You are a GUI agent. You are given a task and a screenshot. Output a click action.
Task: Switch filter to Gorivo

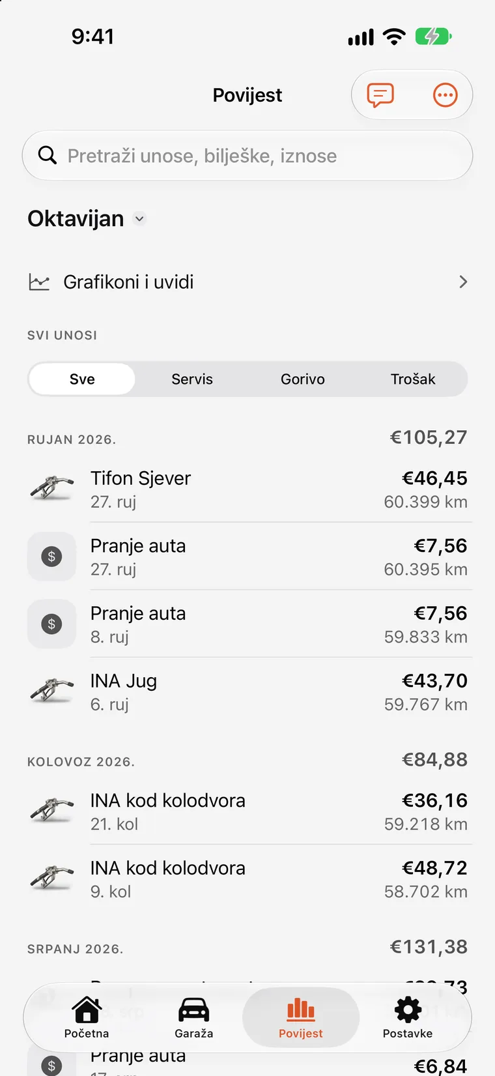tap(303, 379)
